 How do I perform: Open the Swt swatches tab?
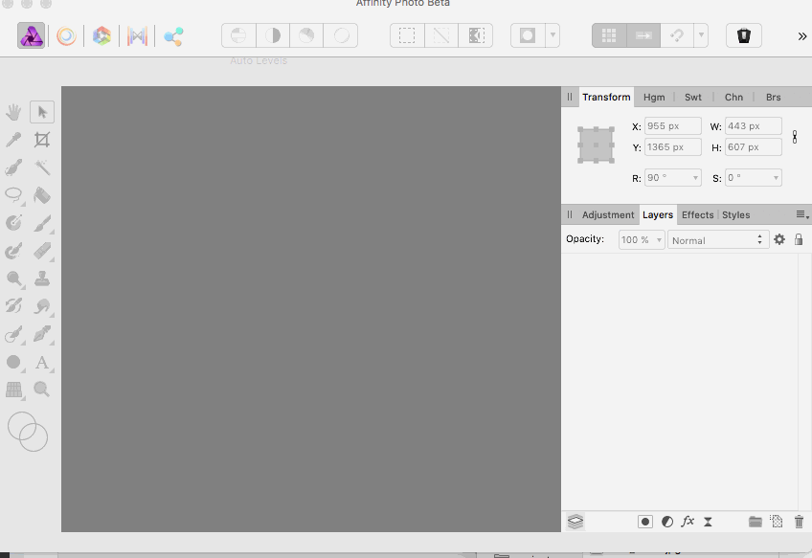click(x=693, y=98)
